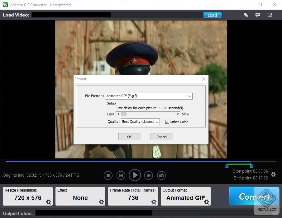Click the start point trim marker
This screenshot has width=282, height=218.
227,166
